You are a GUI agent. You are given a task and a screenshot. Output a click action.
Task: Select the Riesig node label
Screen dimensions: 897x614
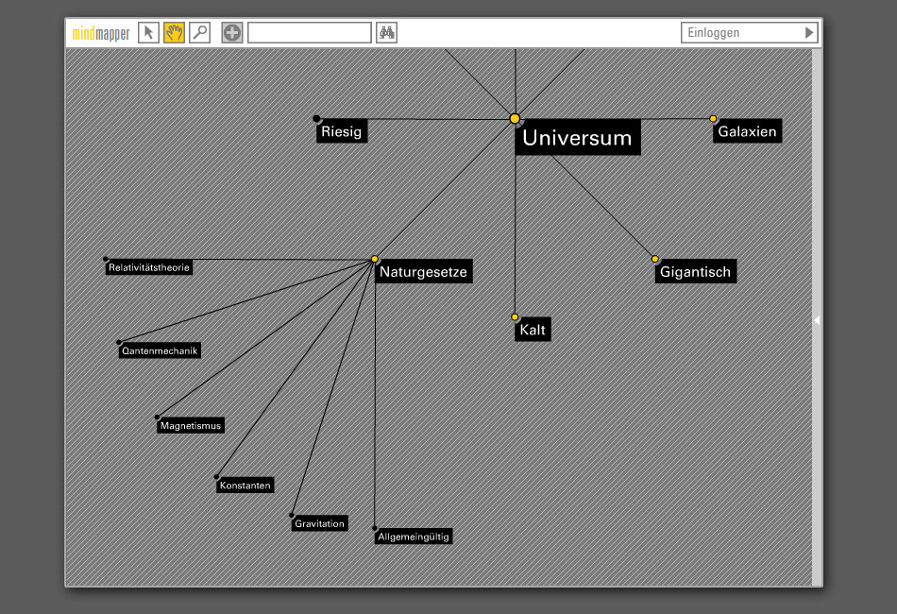point(341,132)
